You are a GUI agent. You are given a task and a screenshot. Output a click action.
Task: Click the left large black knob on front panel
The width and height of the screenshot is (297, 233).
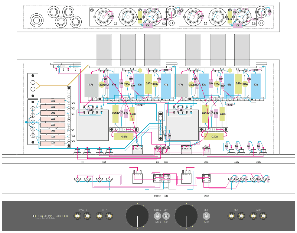[137, 216]
